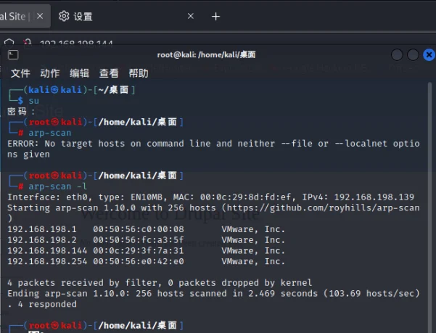Maximize the terminal window

click(x=413, y=54)
